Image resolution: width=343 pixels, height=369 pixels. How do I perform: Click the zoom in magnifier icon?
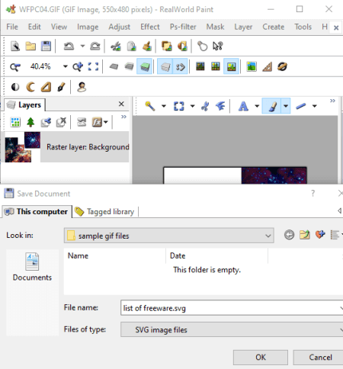tap(78, 67)
